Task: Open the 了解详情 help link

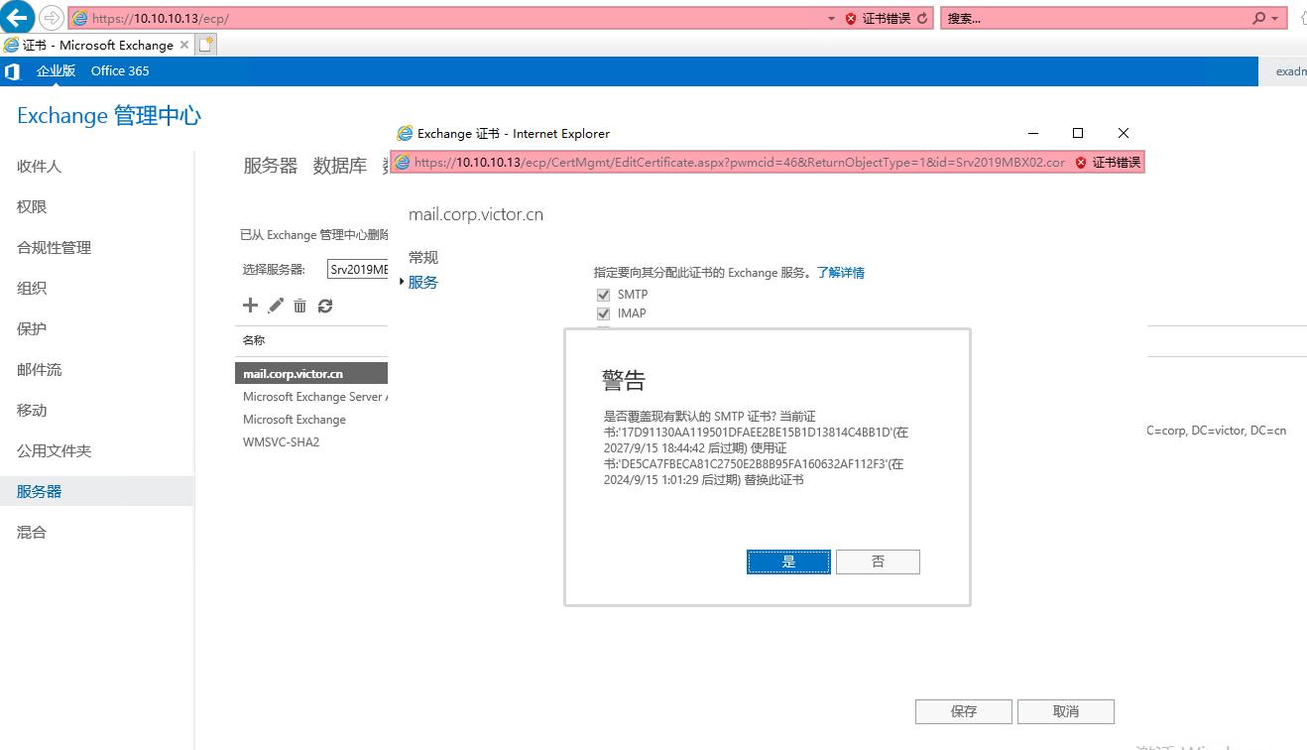Action: coord(840,272)
